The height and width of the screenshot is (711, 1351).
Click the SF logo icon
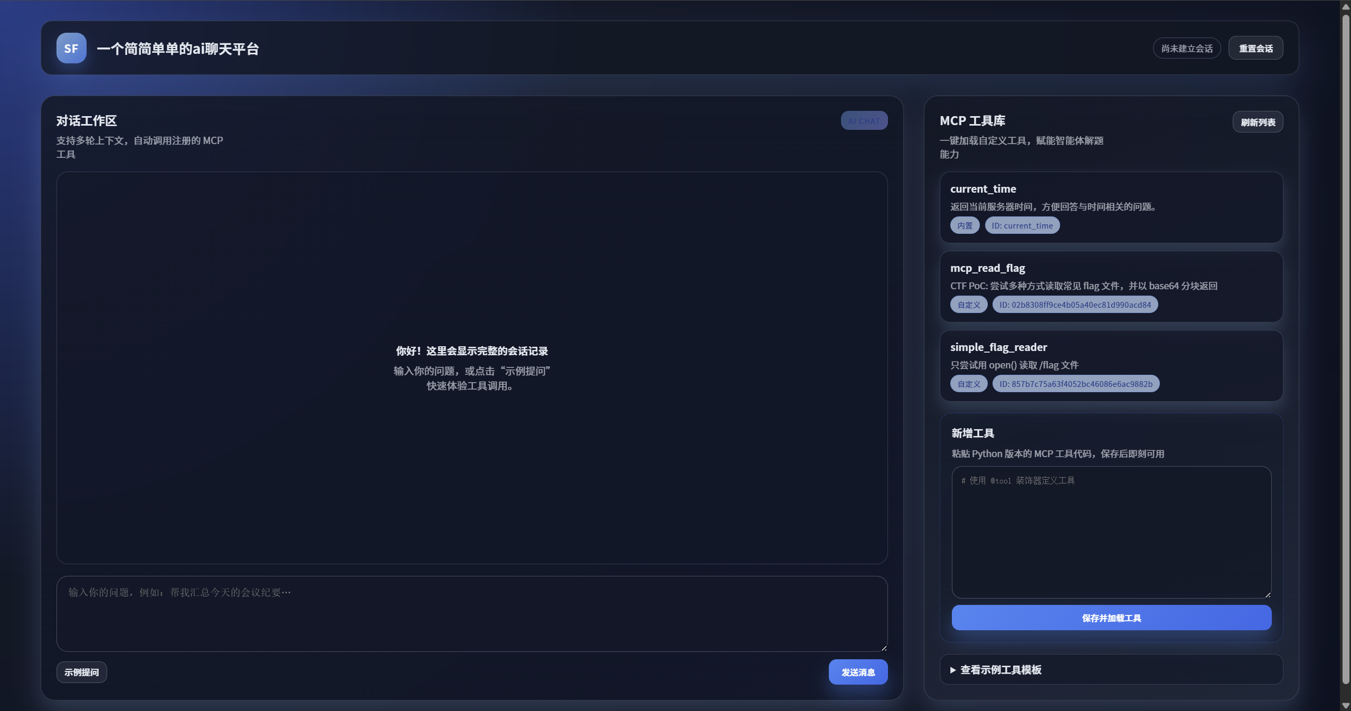point(71,48)
